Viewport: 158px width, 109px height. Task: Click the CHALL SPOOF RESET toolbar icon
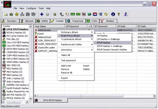point(28,14)
